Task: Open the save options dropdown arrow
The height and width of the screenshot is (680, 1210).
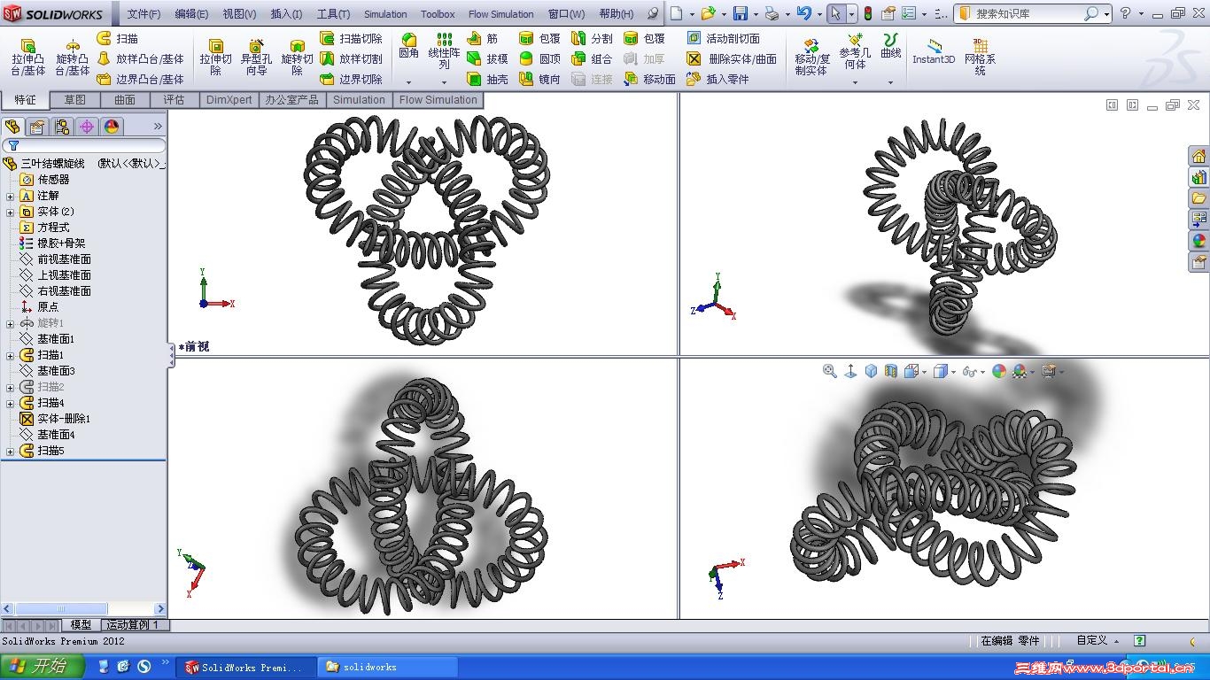Action: point(755,13)
